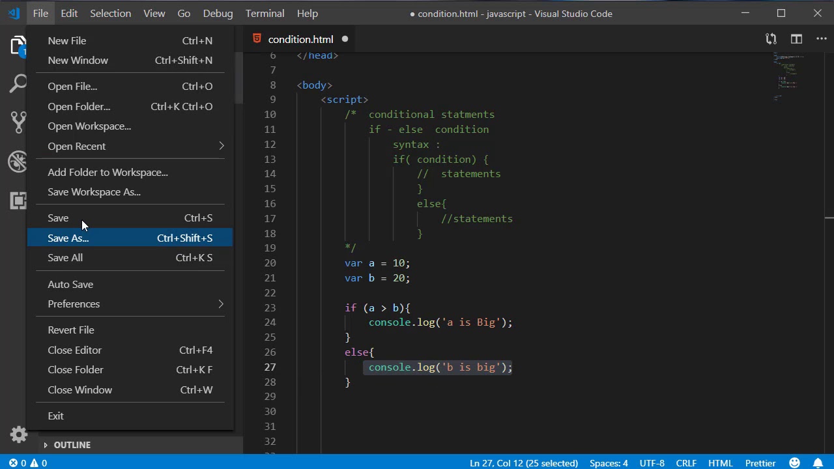
Task: Change line endings via CRLF
Action: (686, 463)
